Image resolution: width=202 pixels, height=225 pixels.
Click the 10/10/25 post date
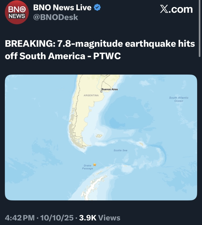point(56,218)
